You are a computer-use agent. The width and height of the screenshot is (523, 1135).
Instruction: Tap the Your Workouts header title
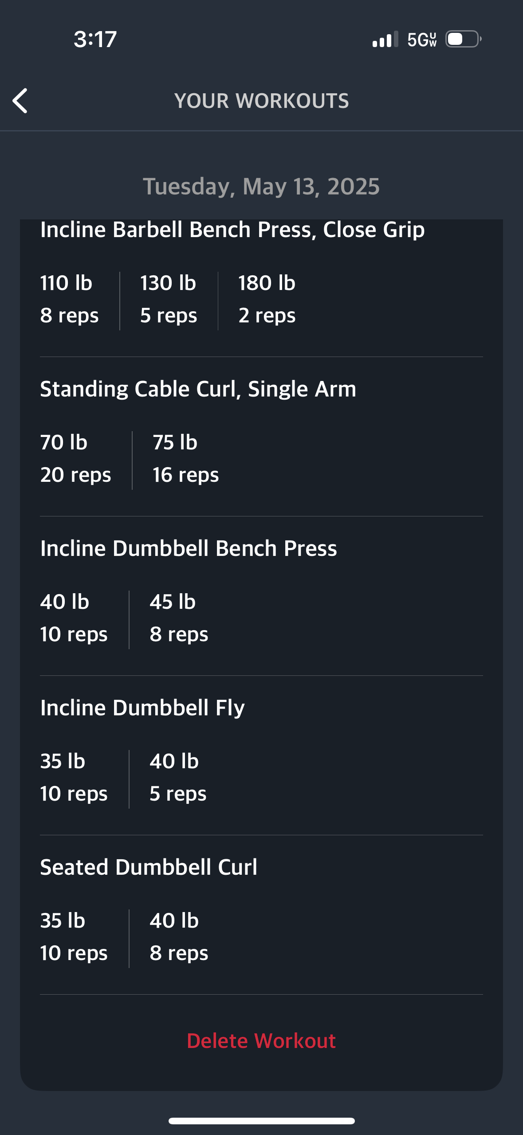point(261,101)
